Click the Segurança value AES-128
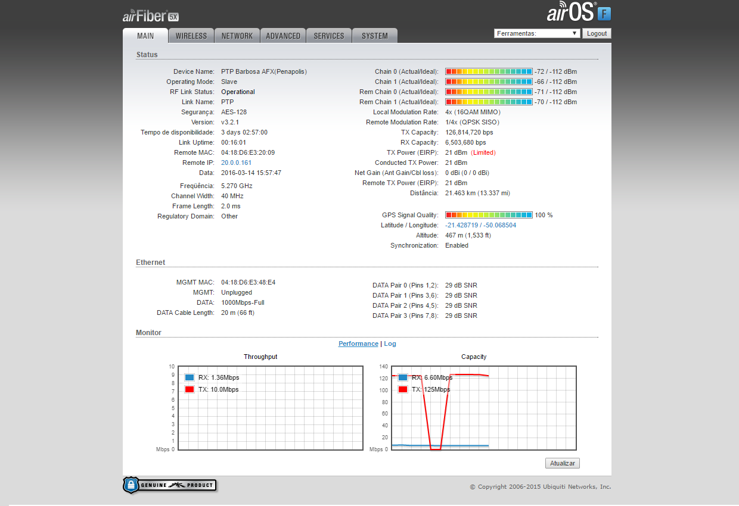Screen dimensions: 739x506 (234, 112)
